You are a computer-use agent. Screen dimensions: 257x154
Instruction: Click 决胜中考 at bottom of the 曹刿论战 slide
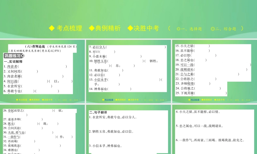tap(47, 100)
